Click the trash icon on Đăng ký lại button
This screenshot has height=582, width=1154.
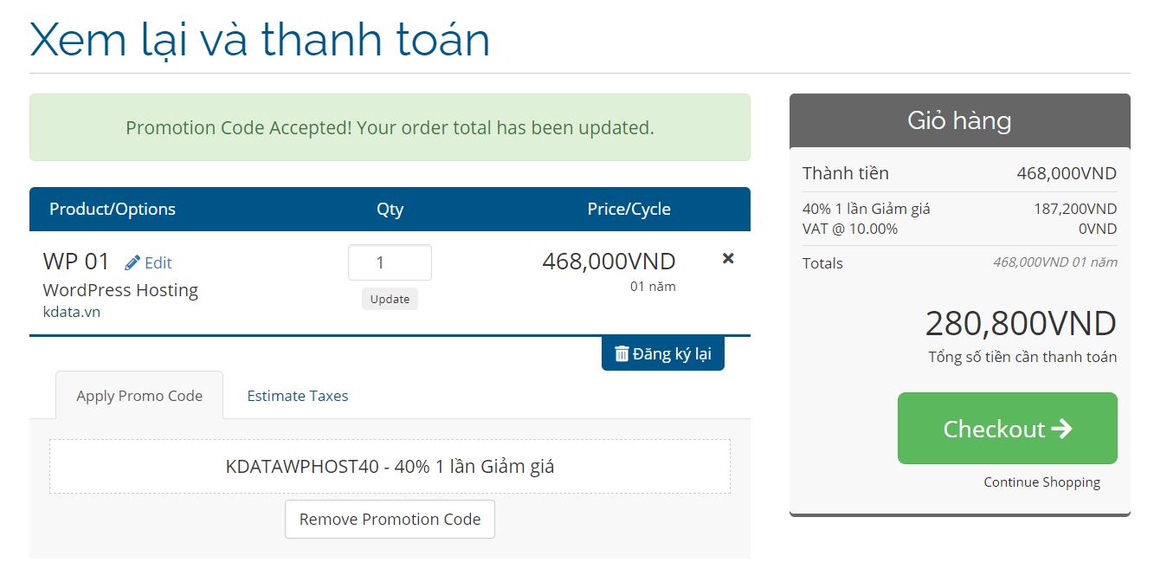coord(622,353)
